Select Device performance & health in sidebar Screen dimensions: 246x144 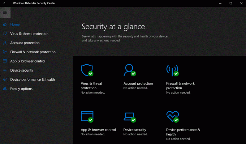33,80
